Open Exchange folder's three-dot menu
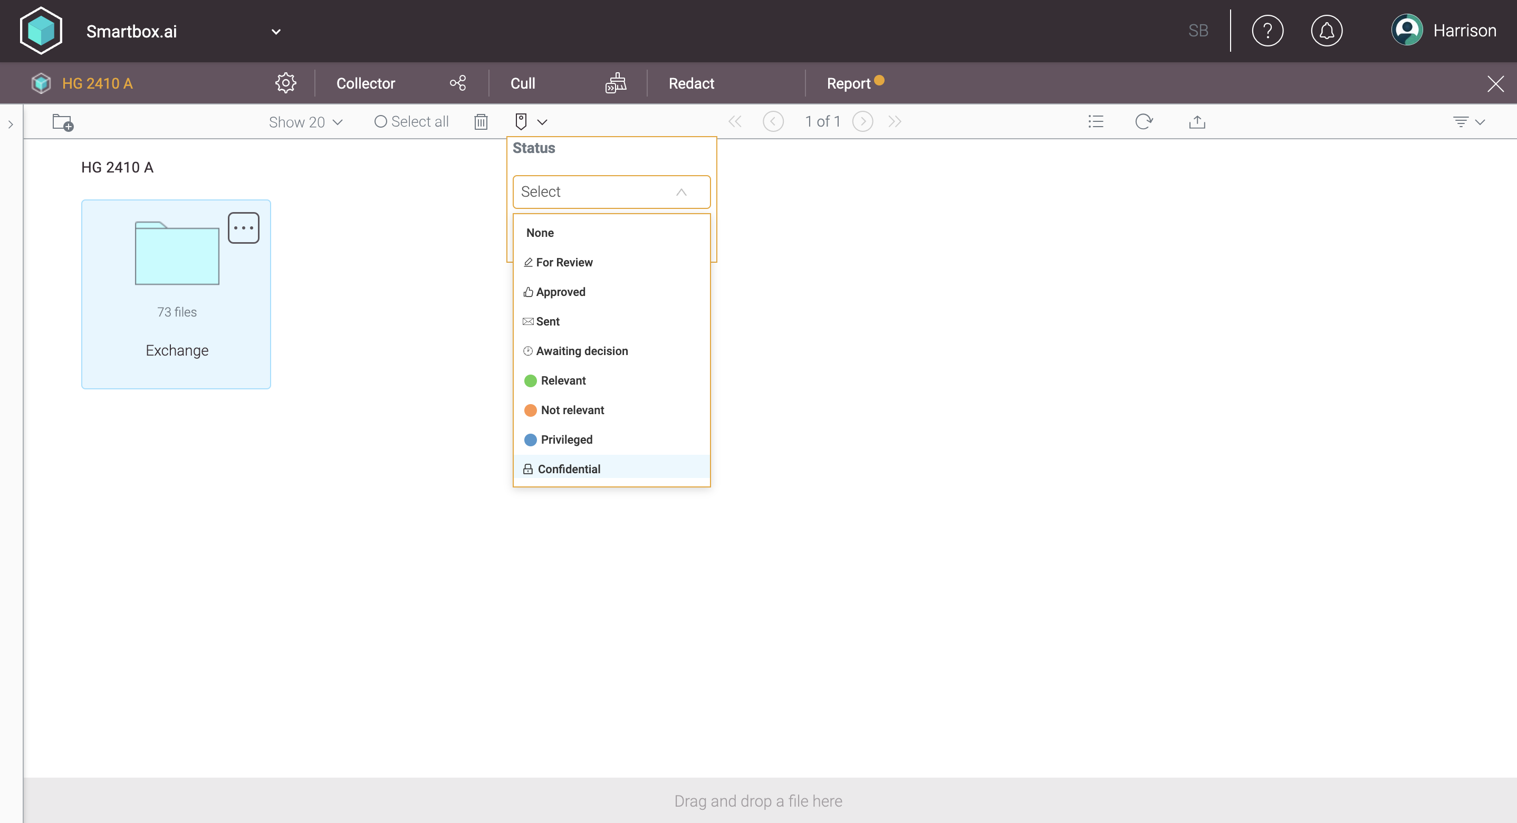The image size is (1517, 823). coord(243,228)
